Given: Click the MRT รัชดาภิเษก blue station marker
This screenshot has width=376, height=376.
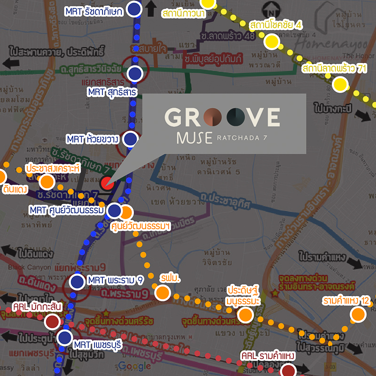Looking at the screenshot, I should 134,9.
